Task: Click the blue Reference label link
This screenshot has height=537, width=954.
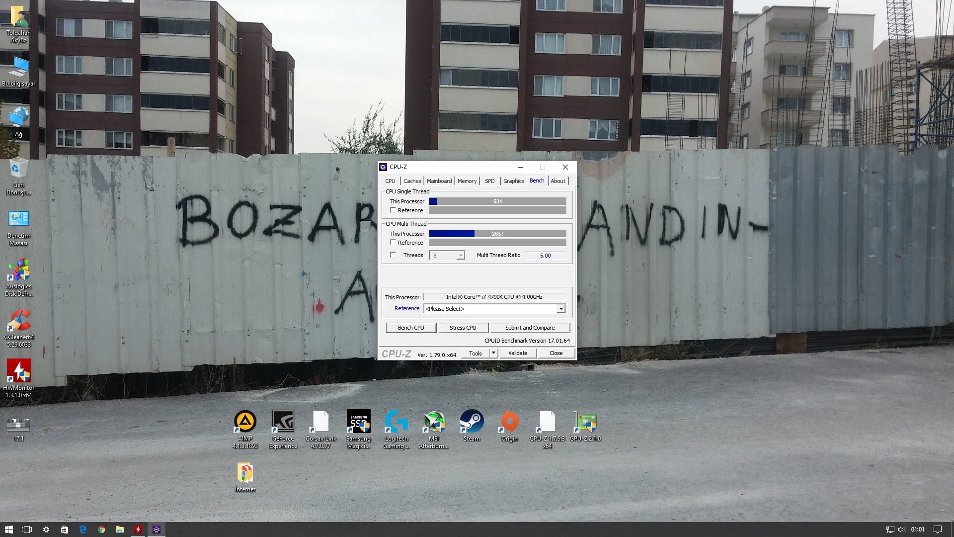Action: (407, 308)
